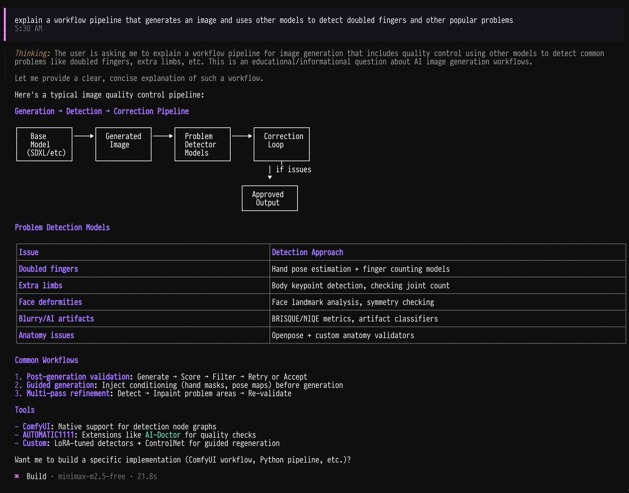Click the minimax-m2.5-free model name
Image resolution: width=629 pixels, height=493 pixels.
tap(91, 476)
